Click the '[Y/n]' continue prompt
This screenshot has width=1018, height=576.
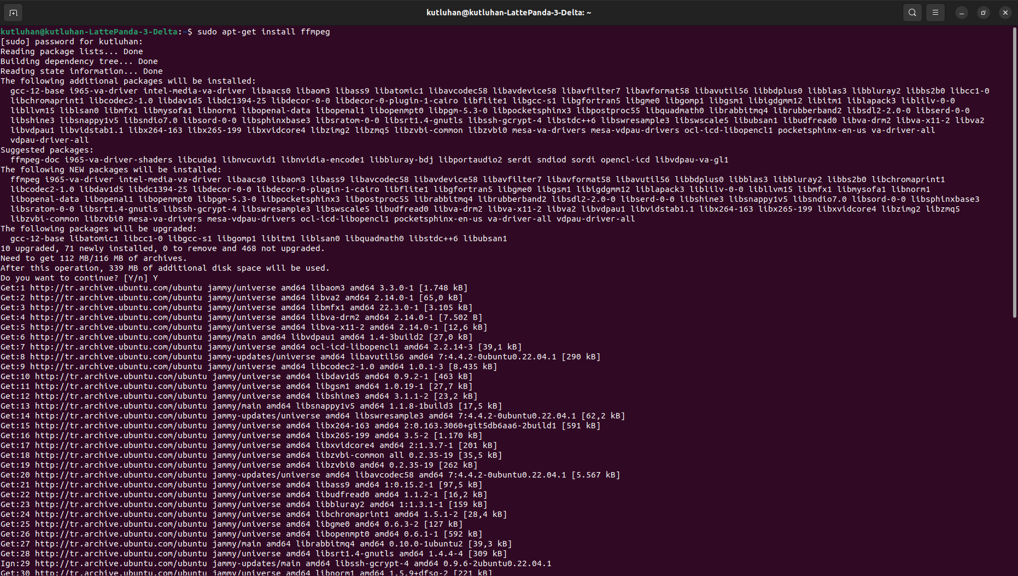tap(136, 278)
